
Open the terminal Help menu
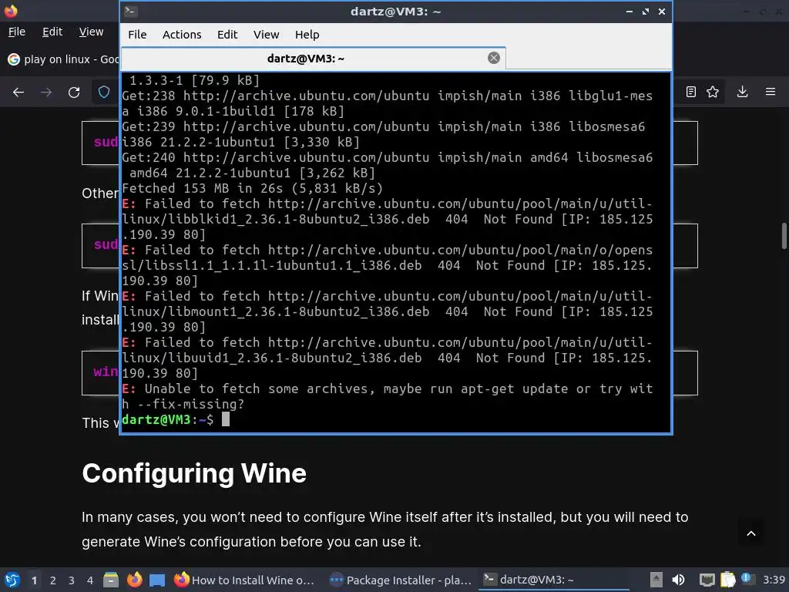coord(307,35)
